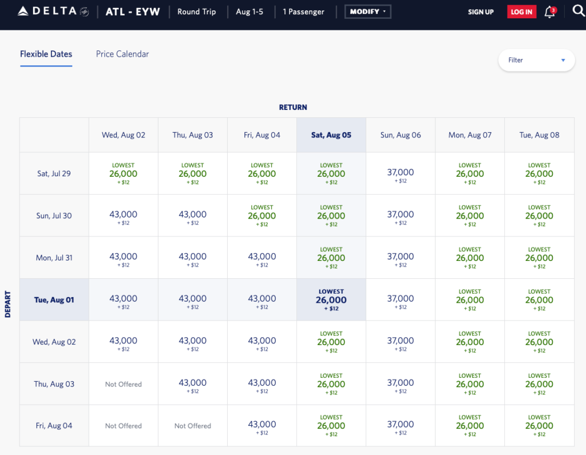586x455 pixels.
Task: Select the highlighted Aug 01 to Aug 05 fare
Action: 331,300
